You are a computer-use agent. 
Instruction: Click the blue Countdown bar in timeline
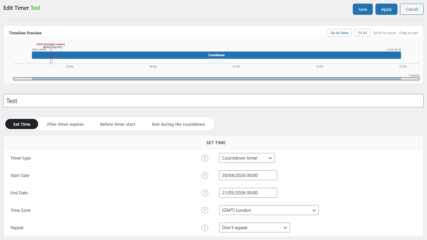coord(216,55)
